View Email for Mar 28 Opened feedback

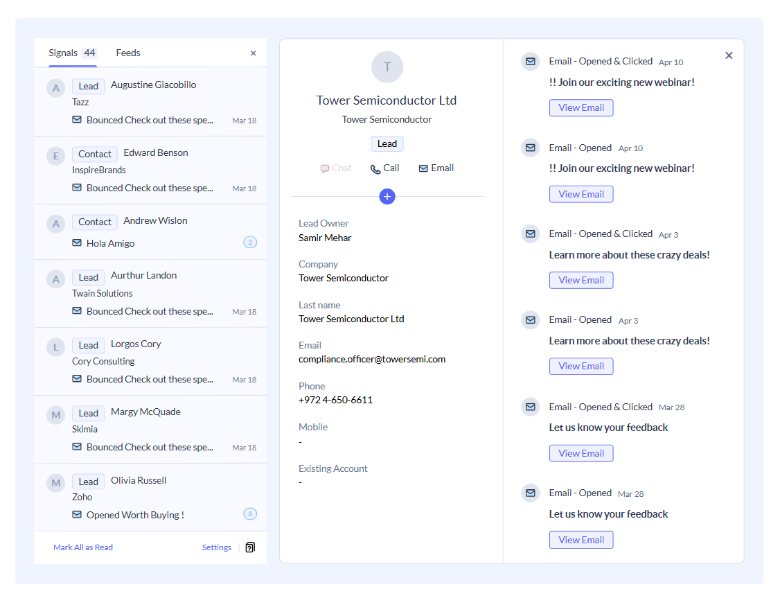581,540
